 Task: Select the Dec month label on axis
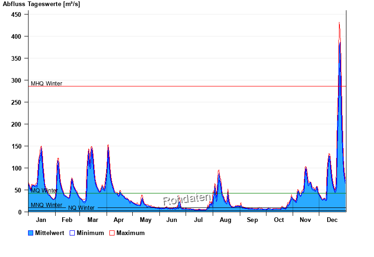[332, 220]
